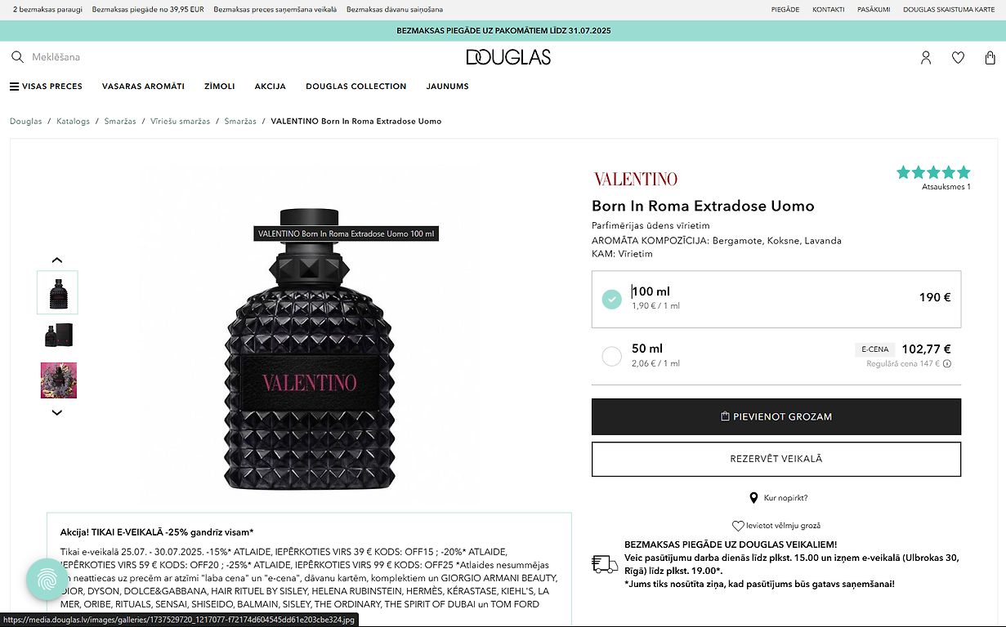Open the shopping bag icon
Image resolution: width=1006 pixels, height=627 pixels.
point(990,57)
